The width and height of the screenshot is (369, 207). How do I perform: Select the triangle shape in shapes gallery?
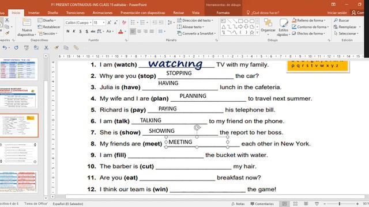click(224, 27)
